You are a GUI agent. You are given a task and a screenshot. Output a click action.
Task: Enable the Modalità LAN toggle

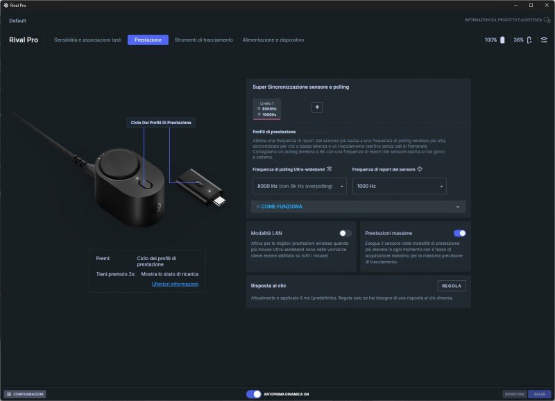345,233
